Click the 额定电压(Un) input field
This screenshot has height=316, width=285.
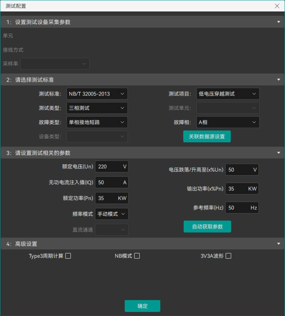click(x=108, y=167)
